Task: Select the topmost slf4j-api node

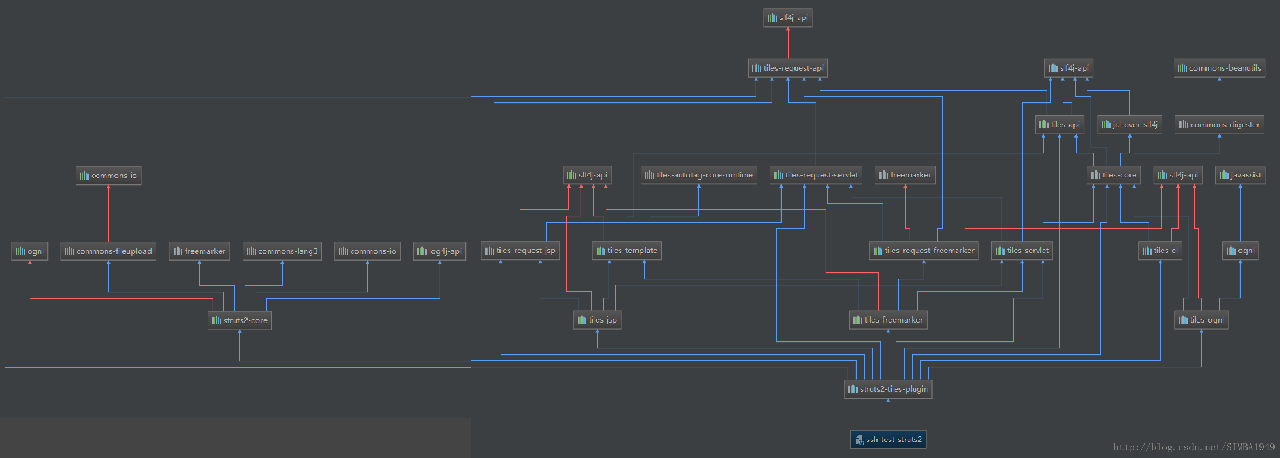Action: (x=788, y=18)
